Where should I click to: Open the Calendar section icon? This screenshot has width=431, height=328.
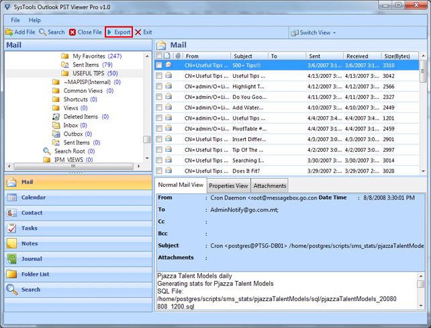11,198
